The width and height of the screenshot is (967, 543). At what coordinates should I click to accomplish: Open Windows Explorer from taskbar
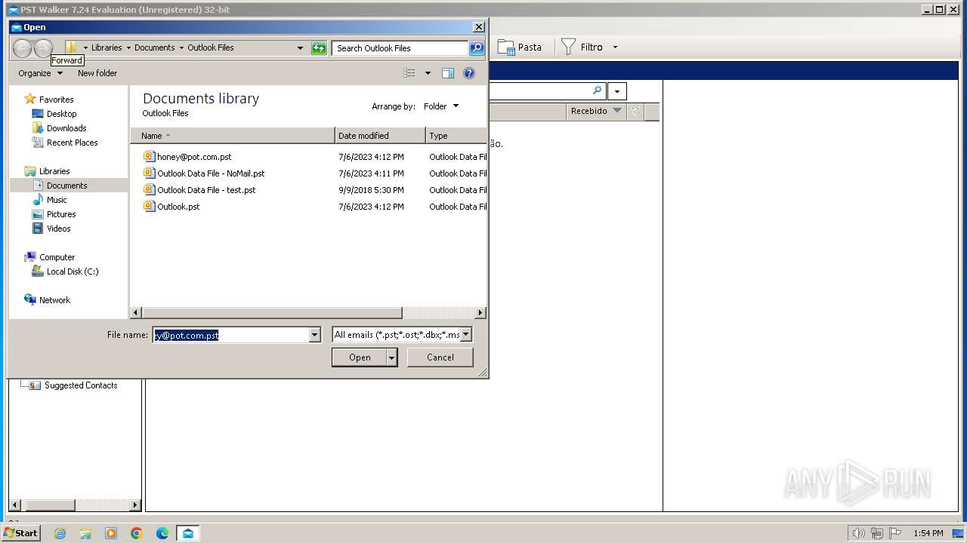tap(85, 533)
